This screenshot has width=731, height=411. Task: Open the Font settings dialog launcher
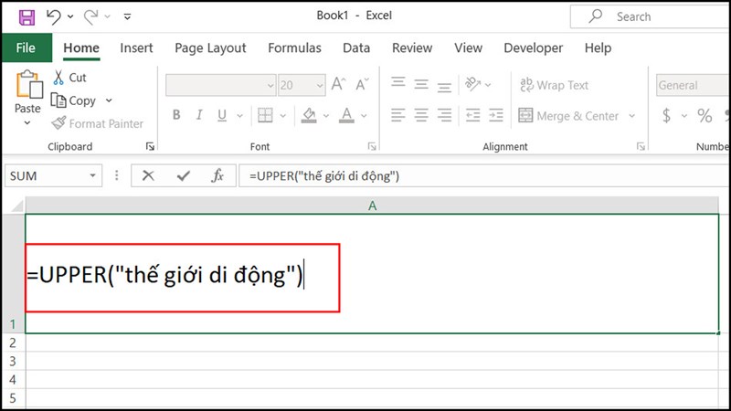372,147
